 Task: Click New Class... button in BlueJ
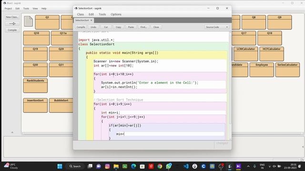tap(12, 17)
